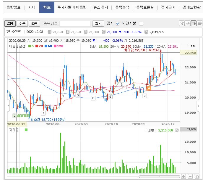Toggle the 60-day moving average legend

[48, 46]
